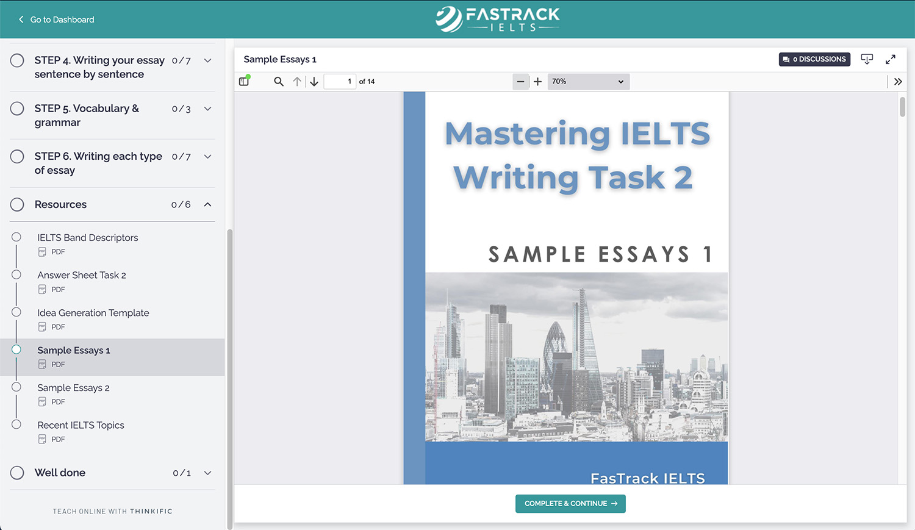This screenshot has height=530, width=915.
Task: Expand STEP 5 Vocabulary & grammar chevron
Action: coord(207,109)
